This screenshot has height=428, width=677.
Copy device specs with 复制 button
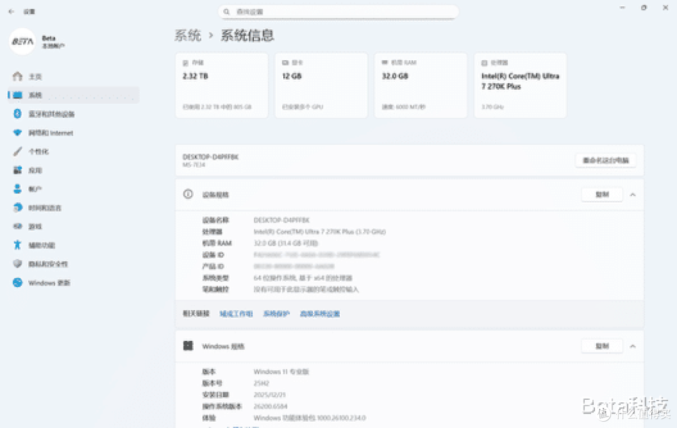pos(602,195)
